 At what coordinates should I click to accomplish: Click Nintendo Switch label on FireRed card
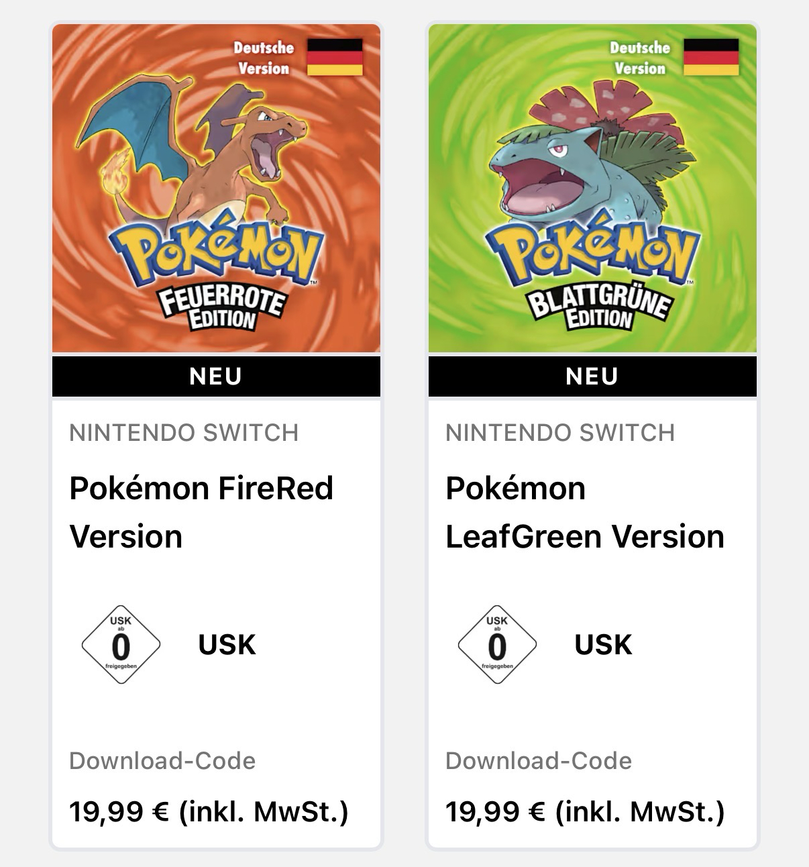tap(184, 433)
